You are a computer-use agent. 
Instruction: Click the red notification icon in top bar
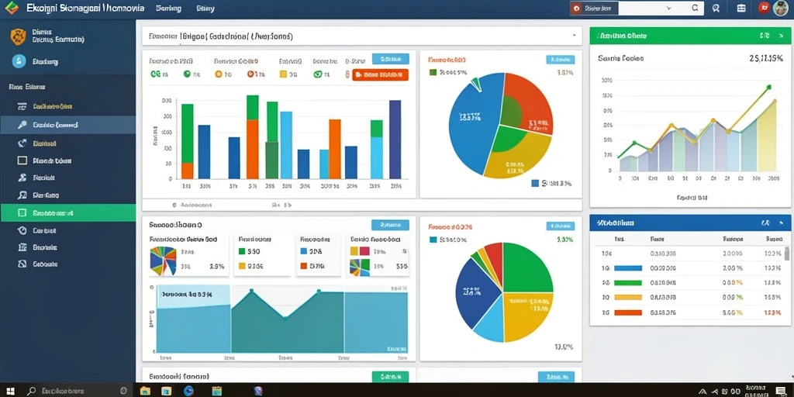pyautogui.click(x=764, y=8)
